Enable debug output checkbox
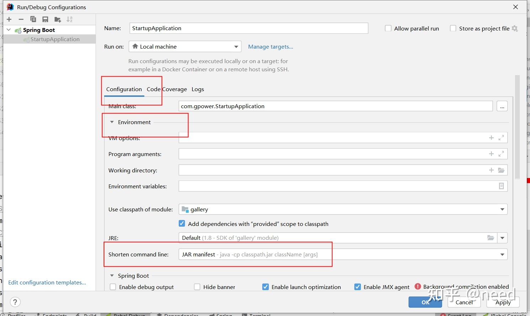The width and height of the screenshot is (530, 316). click(113, 287)
